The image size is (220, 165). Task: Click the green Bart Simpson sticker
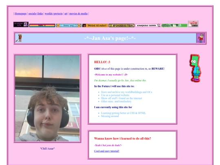click(195, 68)
